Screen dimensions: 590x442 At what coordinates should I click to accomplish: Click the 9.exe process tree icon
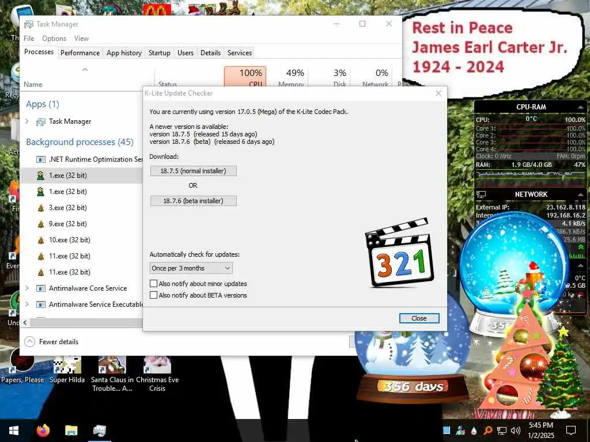point(41,224)
